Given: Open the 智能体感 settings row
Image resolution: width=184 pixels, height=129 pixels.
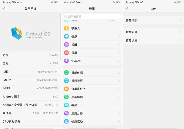Looking at the screenshot, I should (92, 73).
